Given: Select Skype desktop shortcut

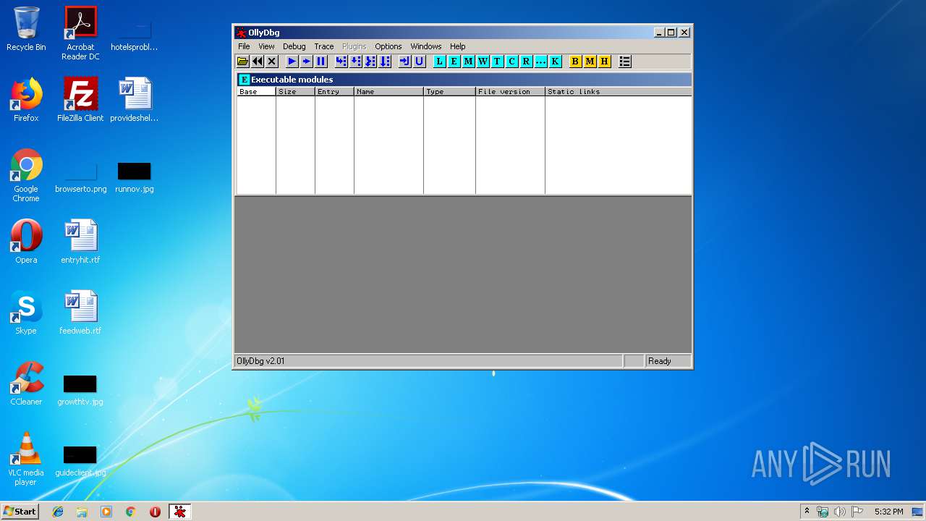Looking at the screenshot, I should 26,313.
